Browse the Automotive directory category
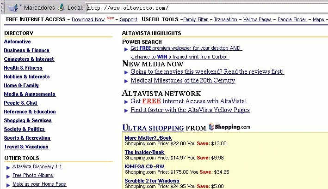Viewport: 328px width, 189px height. [18, 41]
